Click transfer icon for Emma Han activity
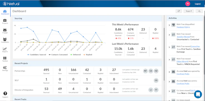Image resolution: width=205 pixels, height=101 pixels. click(173, 47)
